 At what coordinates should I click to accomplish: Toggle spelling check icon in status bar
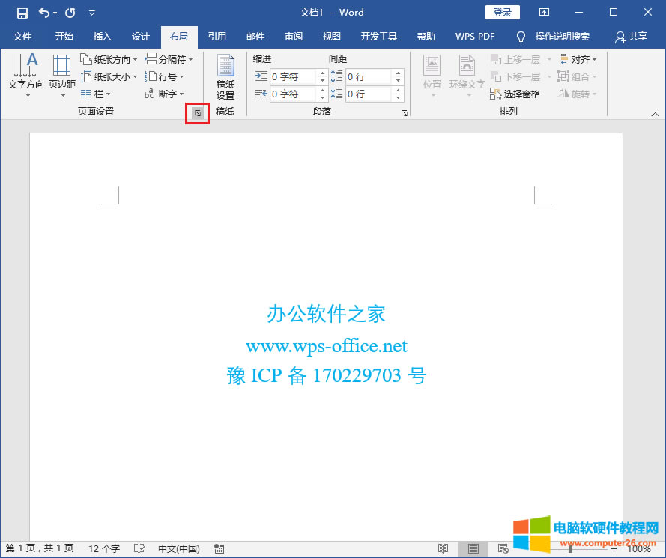(139, 548)
